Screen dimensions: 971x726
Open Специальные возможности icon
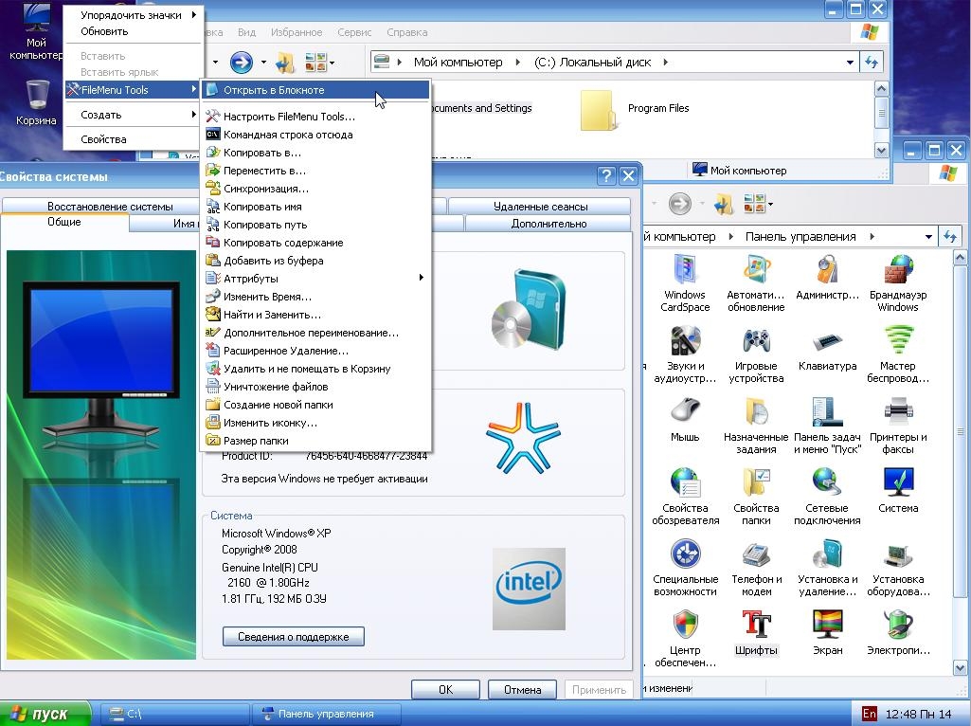coord(684,568)
